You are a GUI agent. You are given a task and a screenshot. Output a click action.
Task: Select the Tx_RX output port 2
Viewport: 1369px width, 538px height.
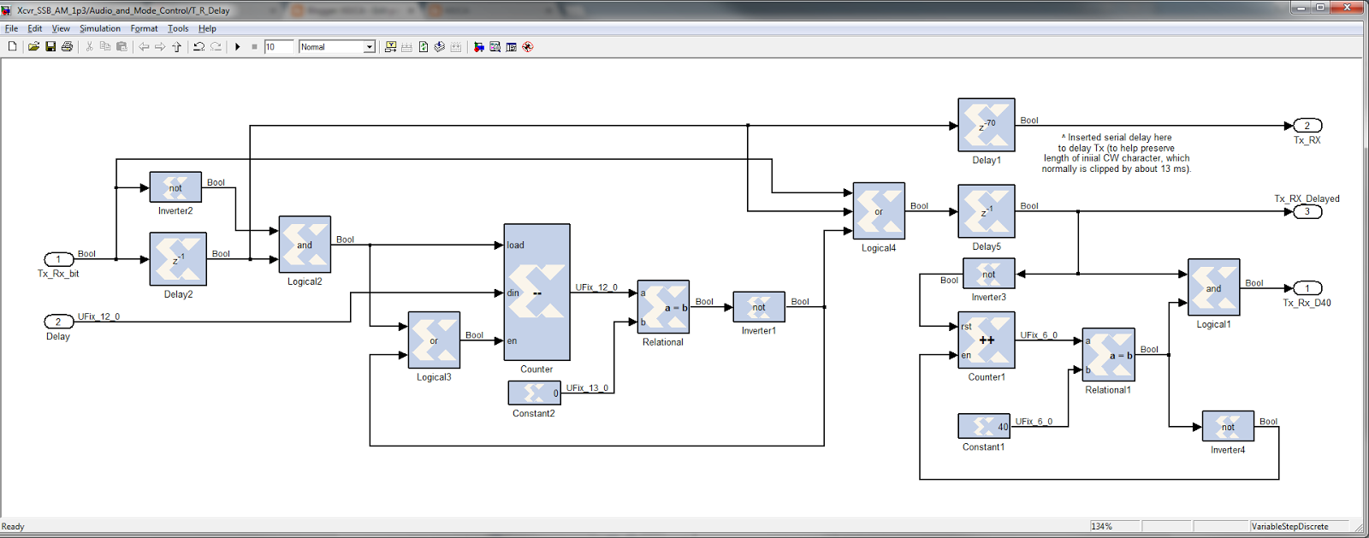(1307, 126)
